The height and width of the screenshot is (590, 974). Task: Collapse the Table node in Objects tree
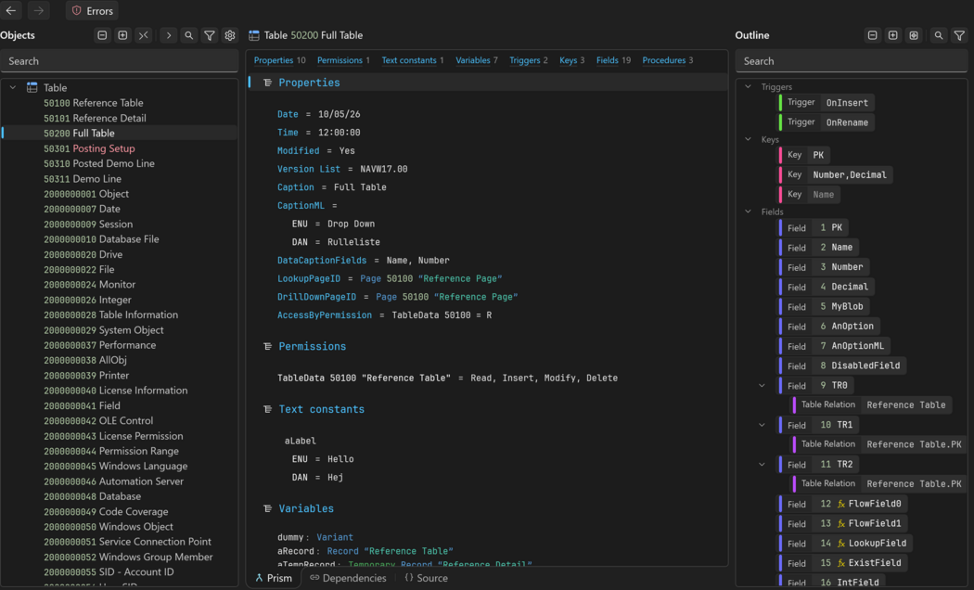click(x=12, y=87)
